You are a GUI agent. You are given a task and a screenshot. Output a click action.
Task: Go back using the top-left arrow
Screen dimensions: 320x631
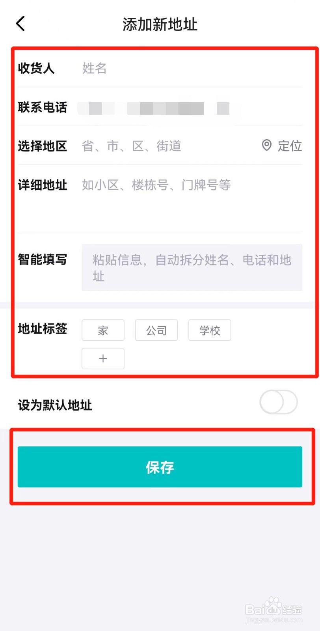[20, 24]
